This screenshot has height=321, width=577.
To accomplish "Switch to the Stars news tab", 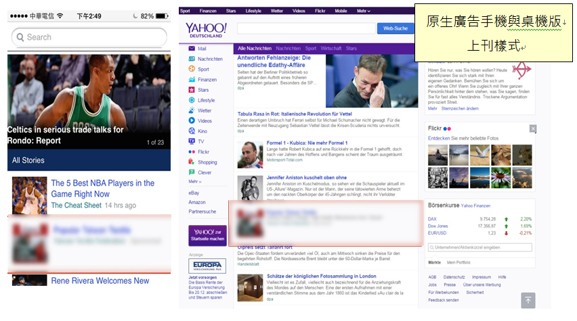I will coord(351,49).
